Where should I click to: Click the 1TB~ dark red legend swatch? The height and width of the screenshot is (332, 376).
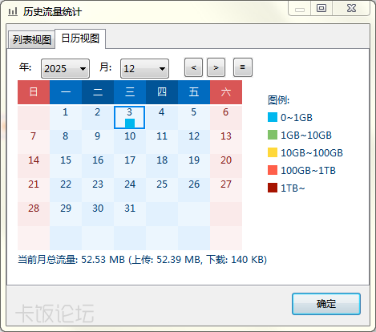click(273, 188)
